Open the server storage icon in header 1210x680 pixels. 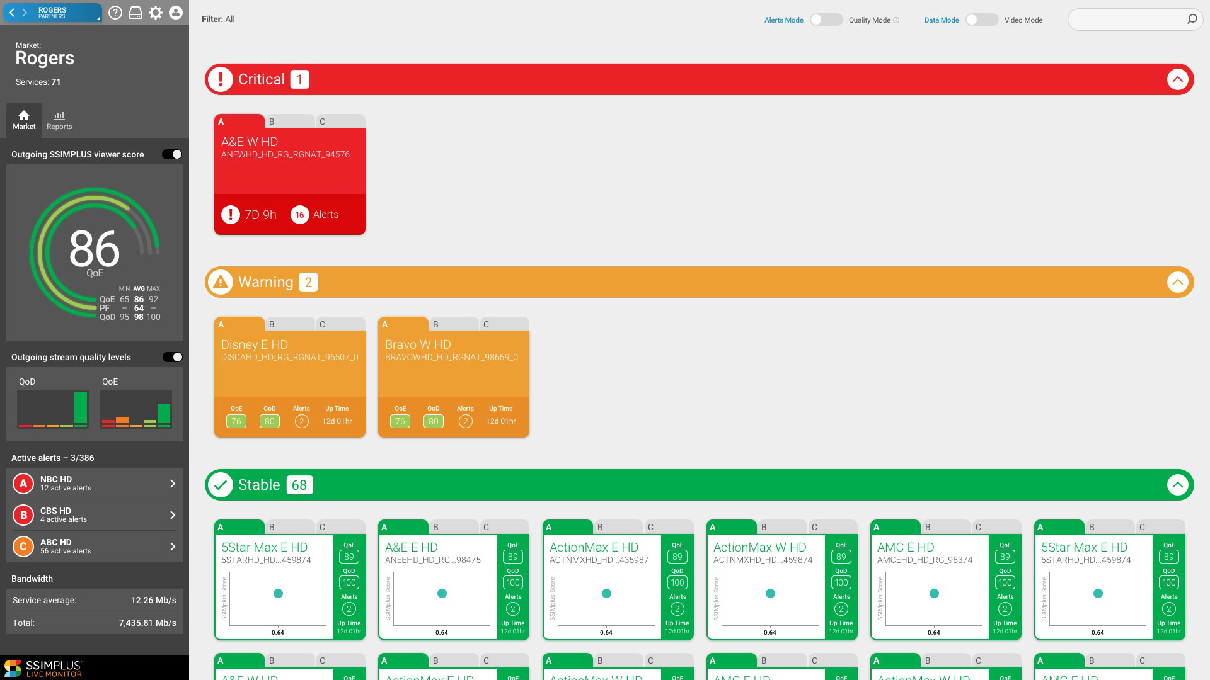[135, 13]
